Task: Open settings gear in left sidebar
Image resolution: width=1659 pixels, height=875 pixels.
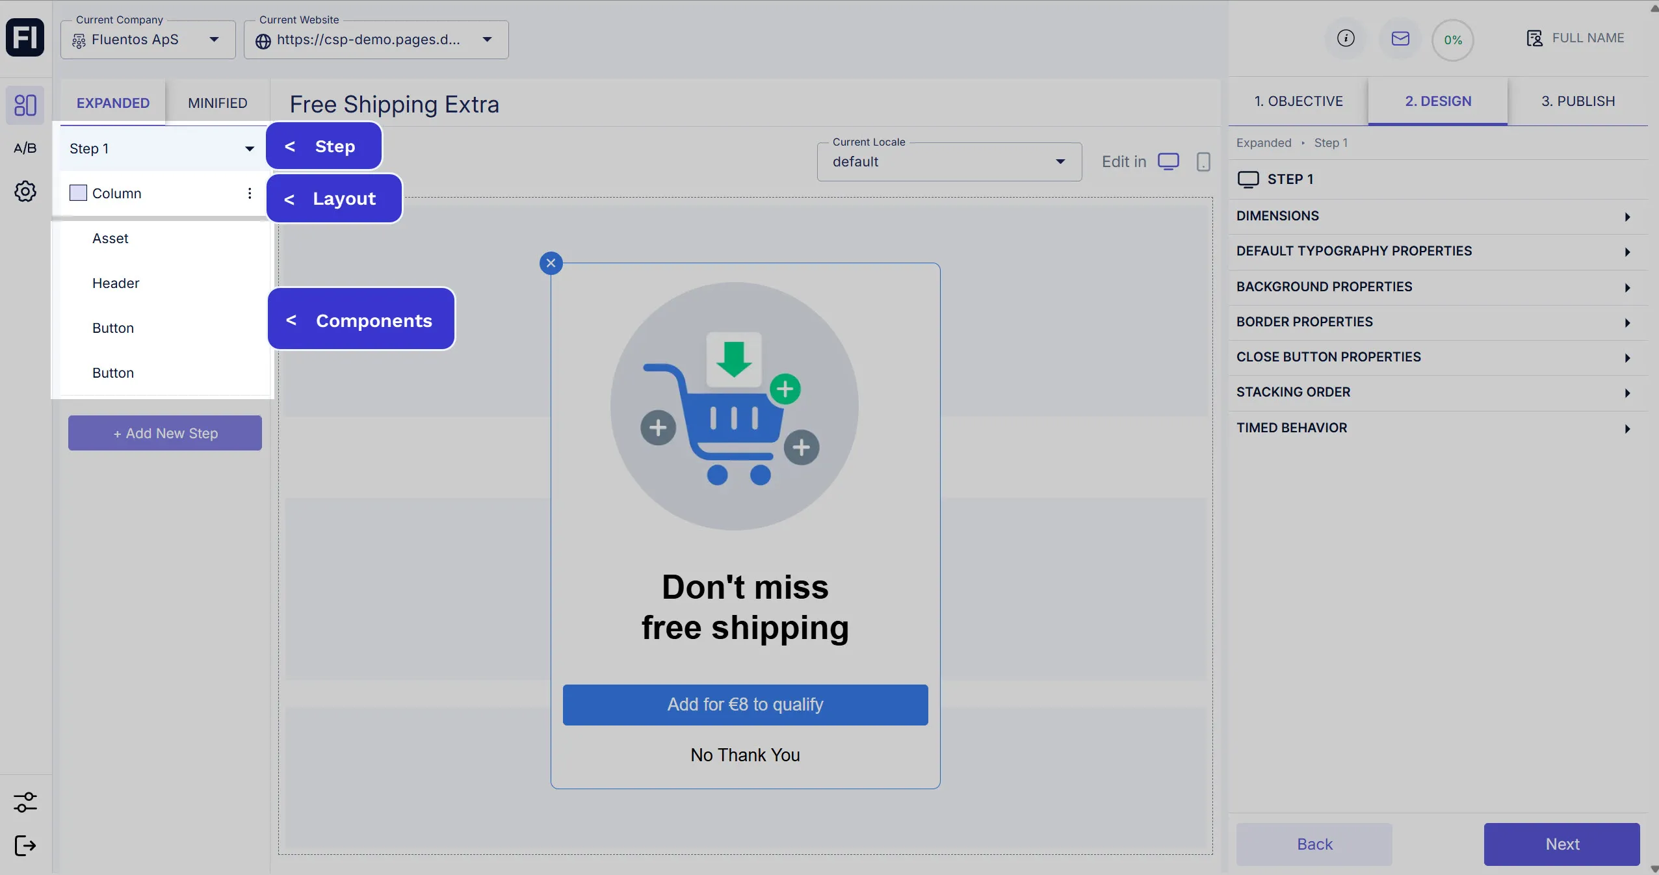Action: pos(25,191)
